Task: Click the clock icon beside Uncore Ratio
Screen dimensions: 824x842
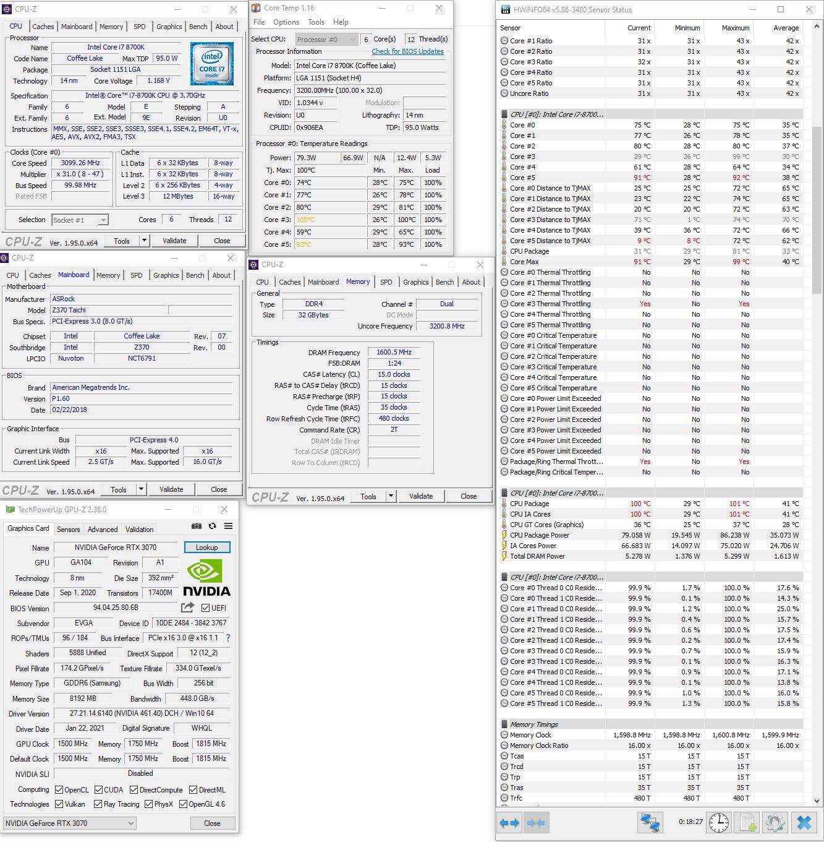Action: [x=504, y=93]
